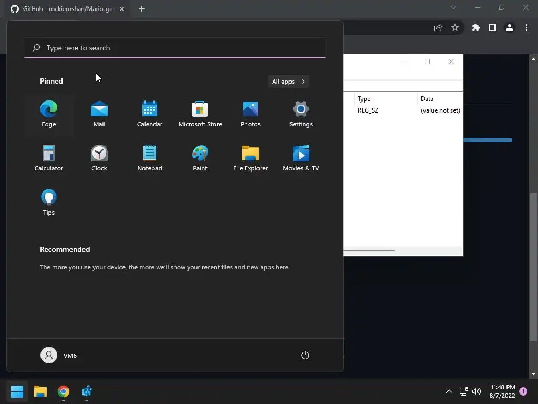Close the GitHub browser tab
This screenshot has height=404, width=538.
click(x=122, y=9)
